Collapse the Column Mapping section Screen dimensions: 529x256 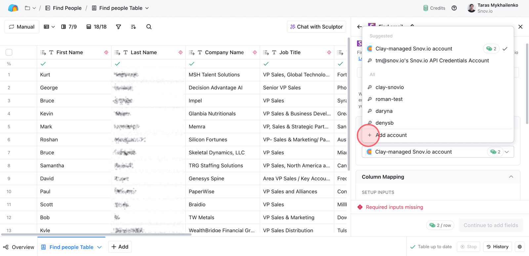click(511, 177)
